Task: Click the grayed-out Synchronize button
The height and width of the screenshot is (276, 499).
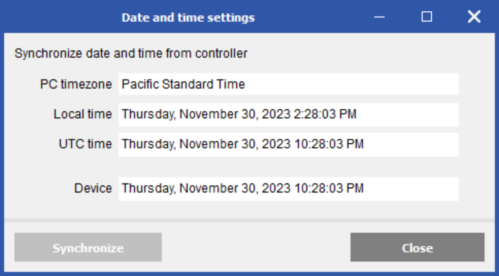Action: (x=88, y=248)
